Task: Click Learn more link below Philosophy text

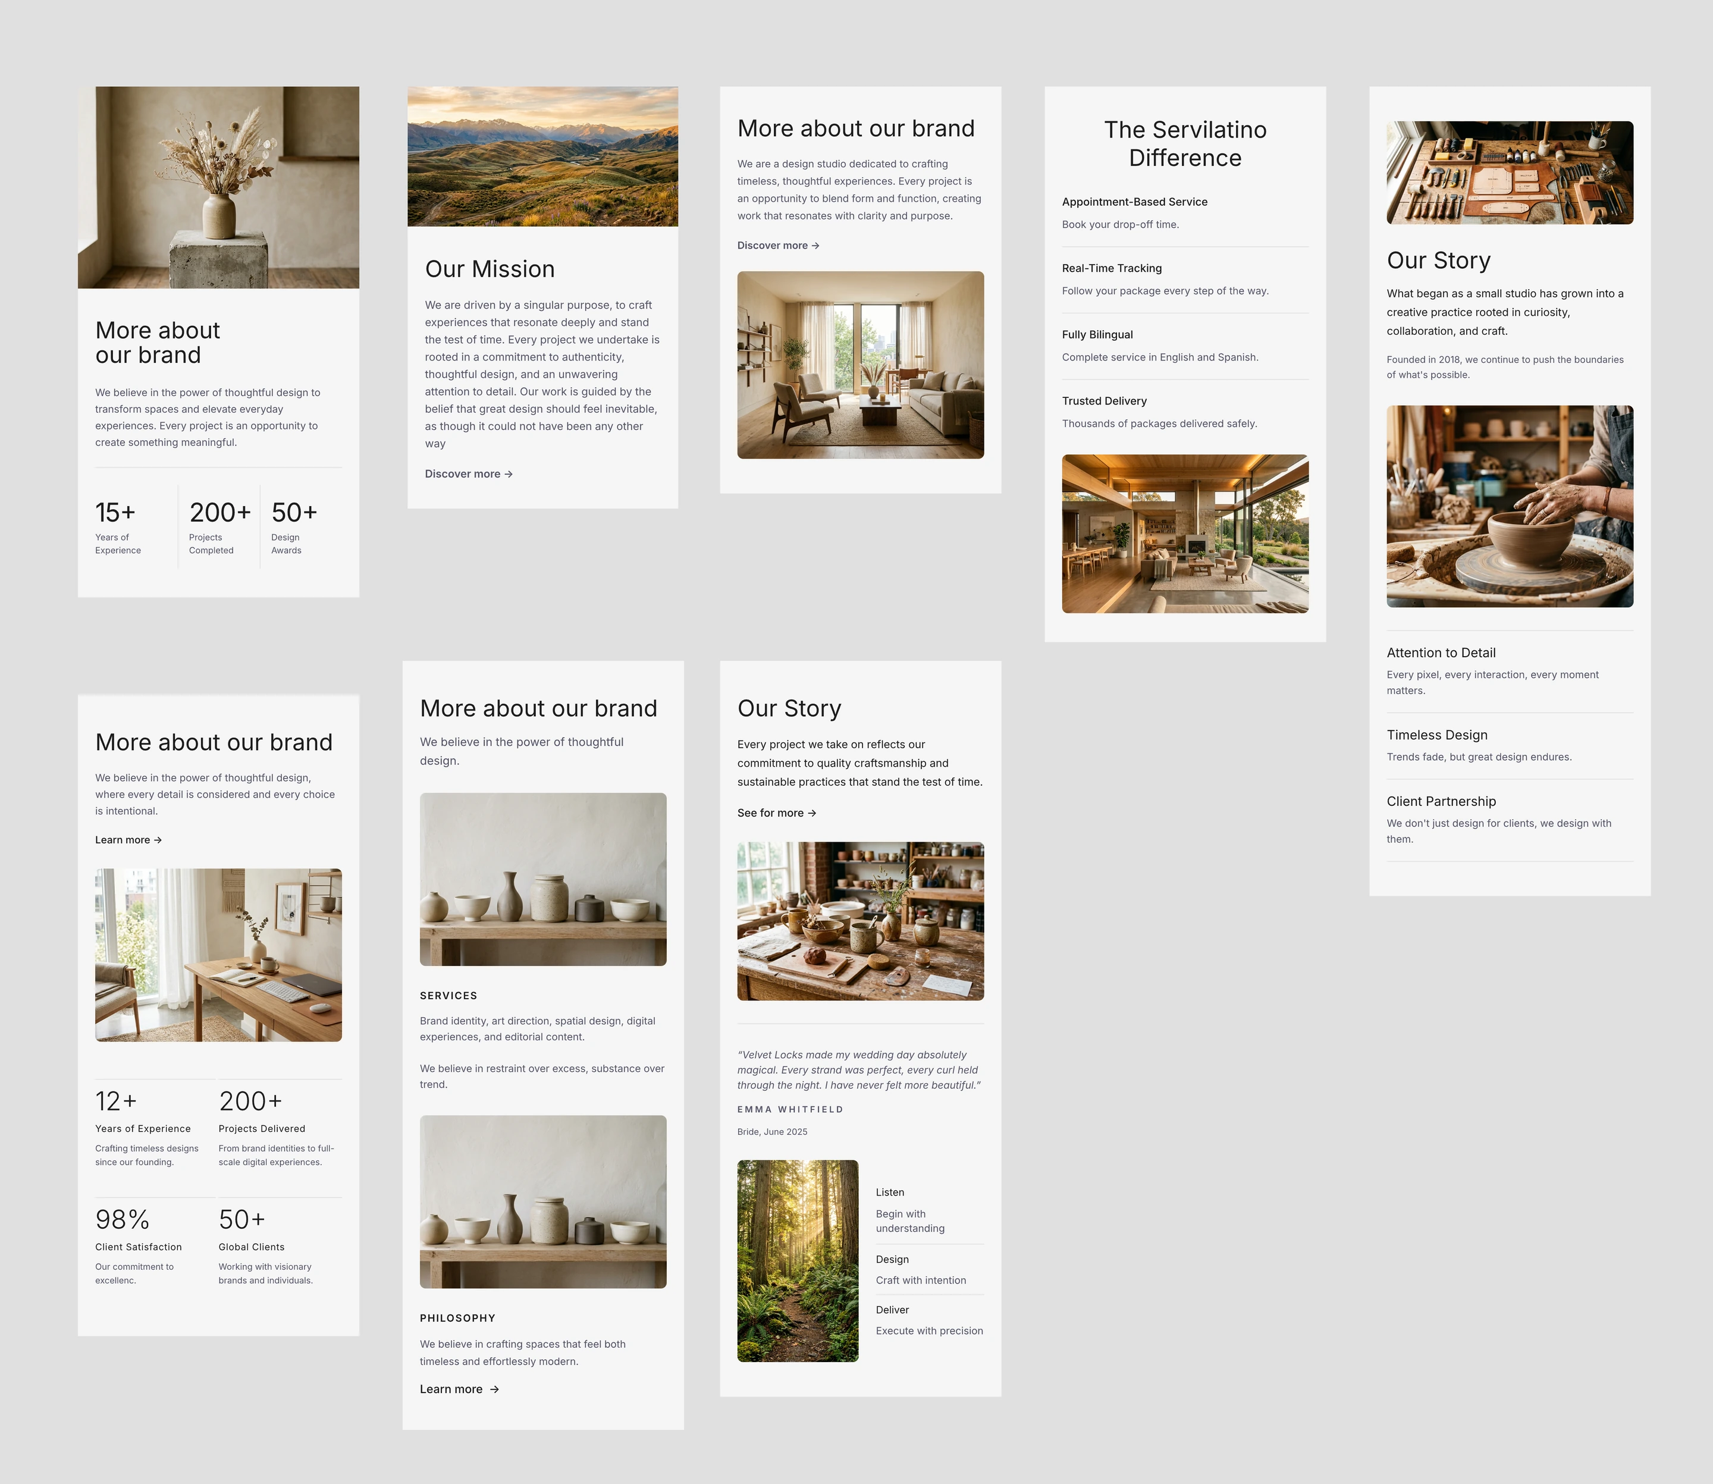Action: [x=460, y=1389]
